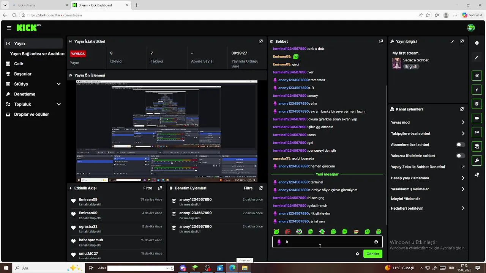Image resolution: width=486 pixels, height=273 pixels.
Task: Open the emoji picker in the chat input
Action: [x=376, y=242]
